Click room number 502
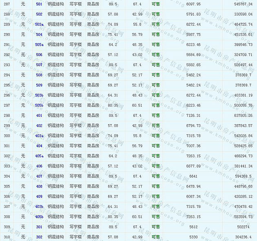 click(39, 14)
